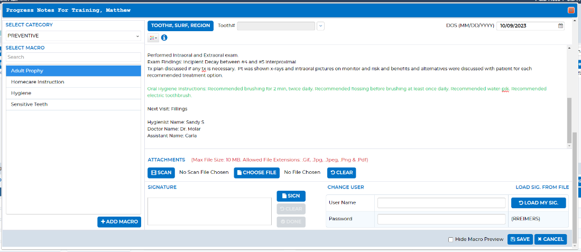Save the progress note
The width and height of the screenshot is (581, 252).
[x=520, y=239]
